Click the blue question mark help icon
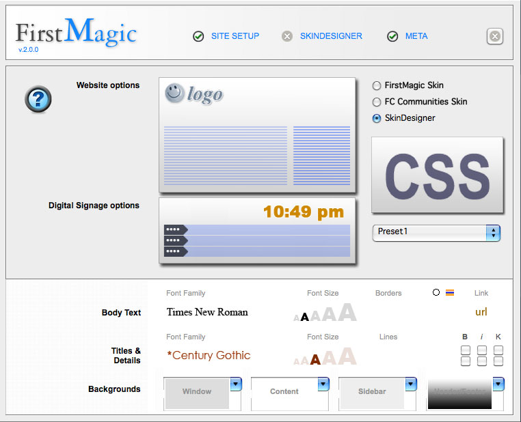Screen dimensions: 521x422 (x=38, y=100)
